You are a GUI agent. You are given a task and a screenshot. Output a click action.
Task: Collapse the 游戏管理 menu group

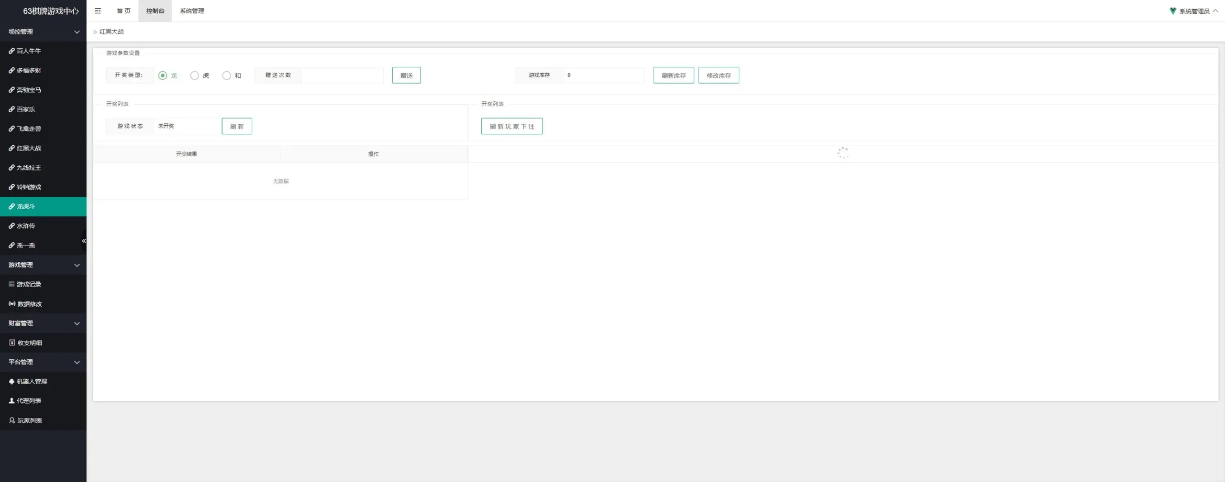43,265
